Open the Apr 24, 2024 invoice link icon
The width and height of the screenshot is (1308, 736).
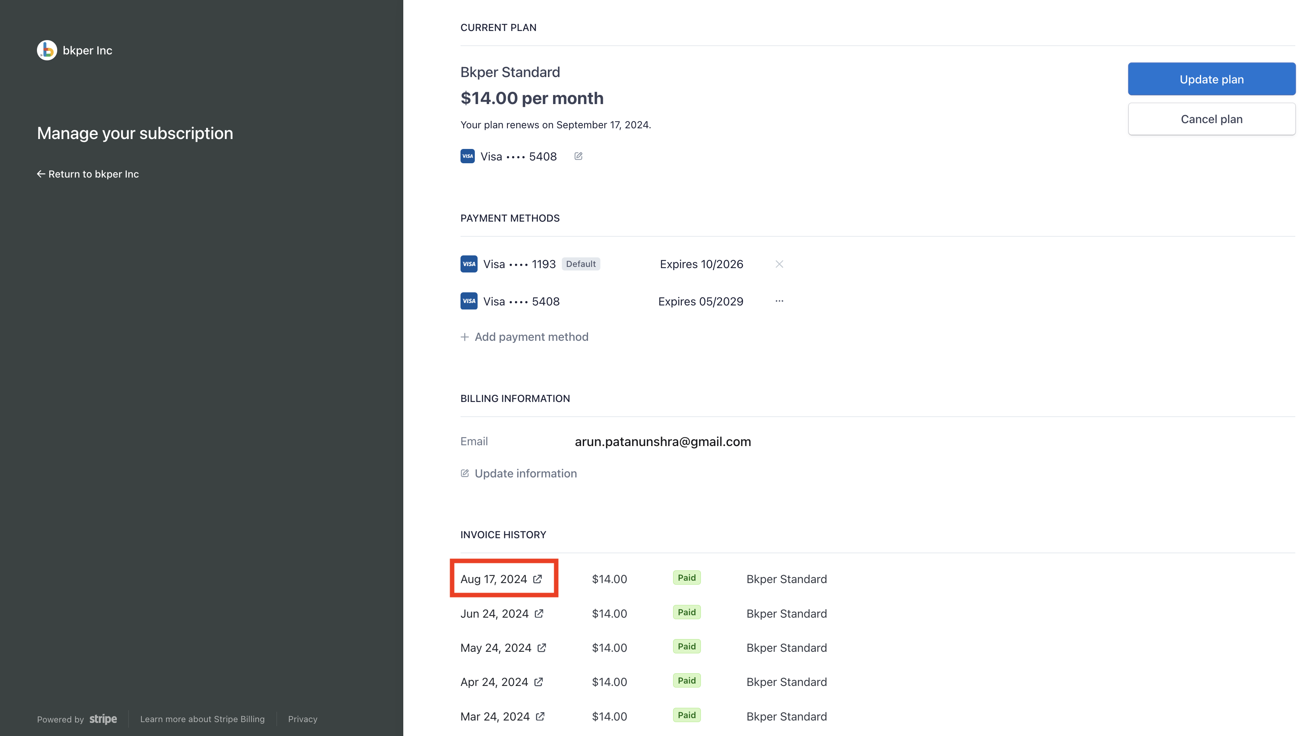coord(539,682)
